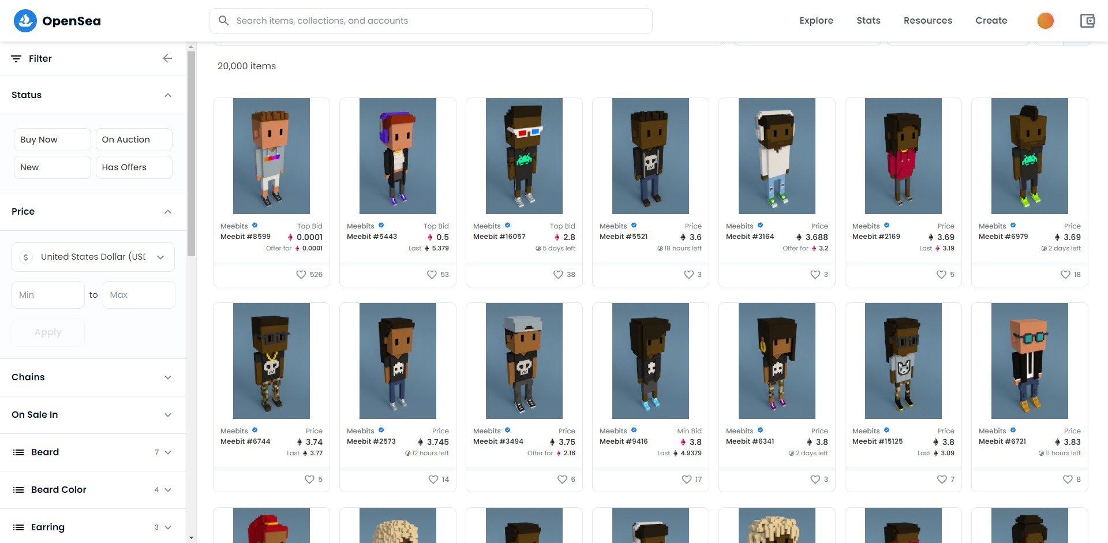Open Meebit #3164 title link

750,237
